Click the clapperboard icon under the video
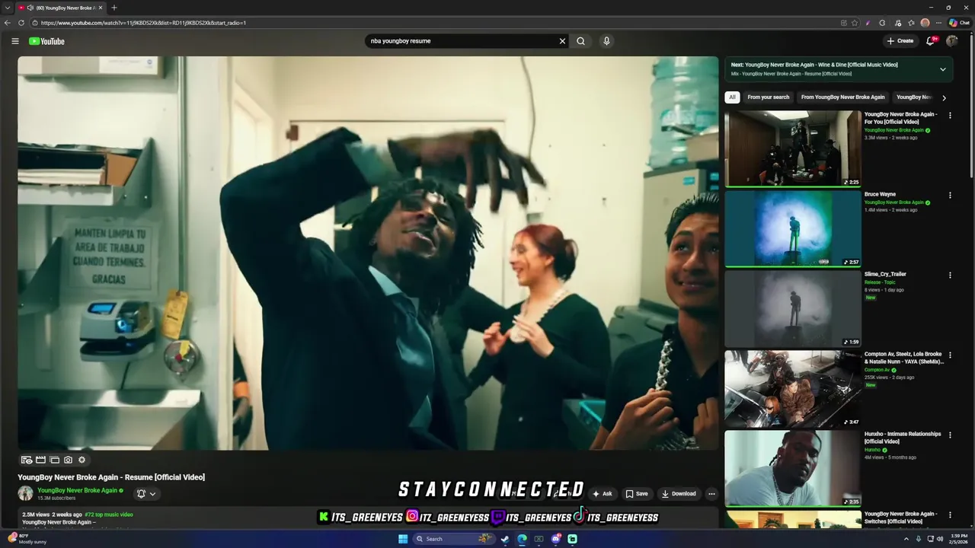Image resolution: width=975 pixels, height=548 pixels. (x=40, y=460)
